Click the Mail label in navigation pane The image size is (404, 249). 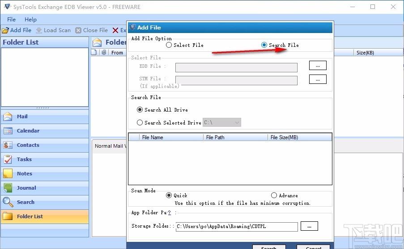22,116
